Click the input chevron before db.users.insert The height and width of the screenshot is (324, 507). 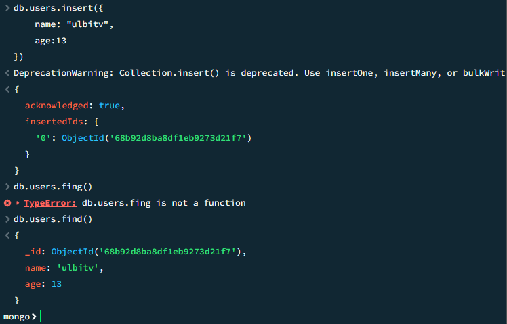[x=7, y=8]
